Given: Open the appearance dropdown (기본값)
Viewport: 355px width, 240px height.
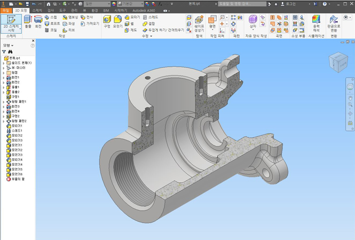Looking at the screenshot, I should [130, 4].
